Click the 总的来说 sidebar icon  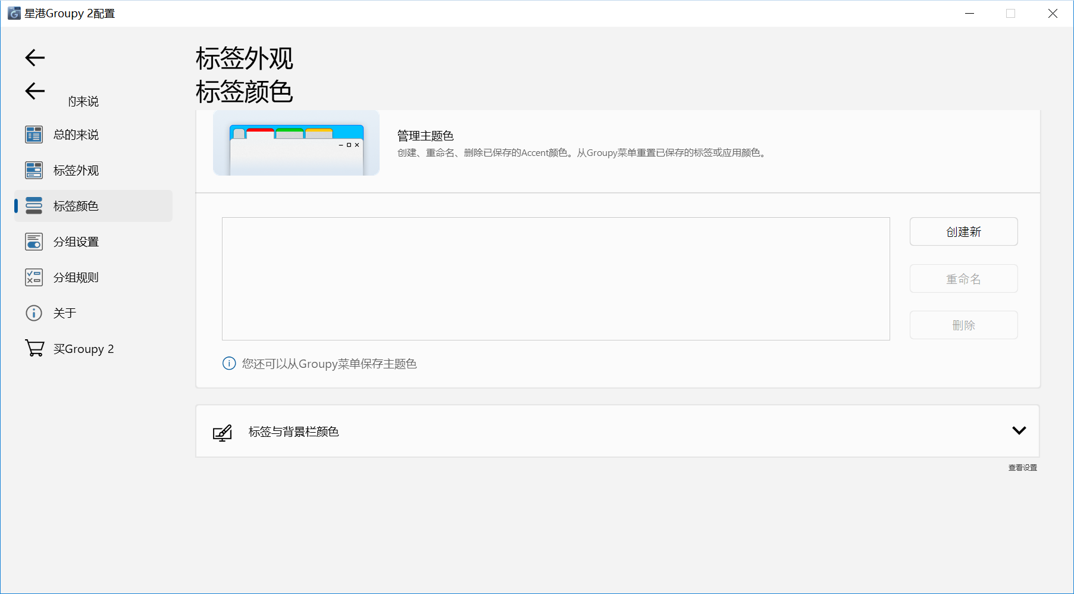pos(34,135)
